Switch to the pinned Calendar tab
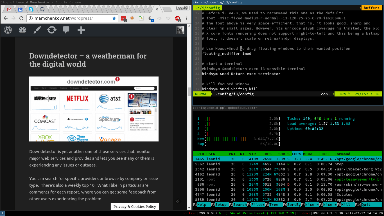The image size is (384, 216). coord(20,9)
